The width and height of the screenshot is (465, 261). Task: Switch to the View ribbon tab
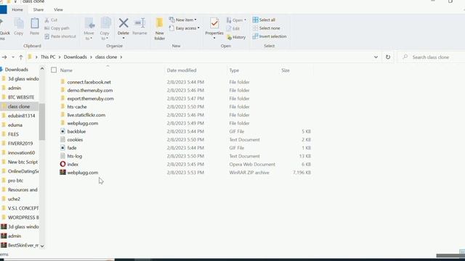58,9
